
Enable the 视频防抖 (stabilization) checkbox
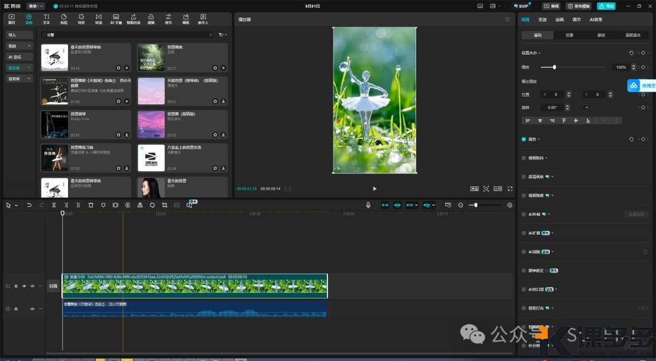point(524,158)
